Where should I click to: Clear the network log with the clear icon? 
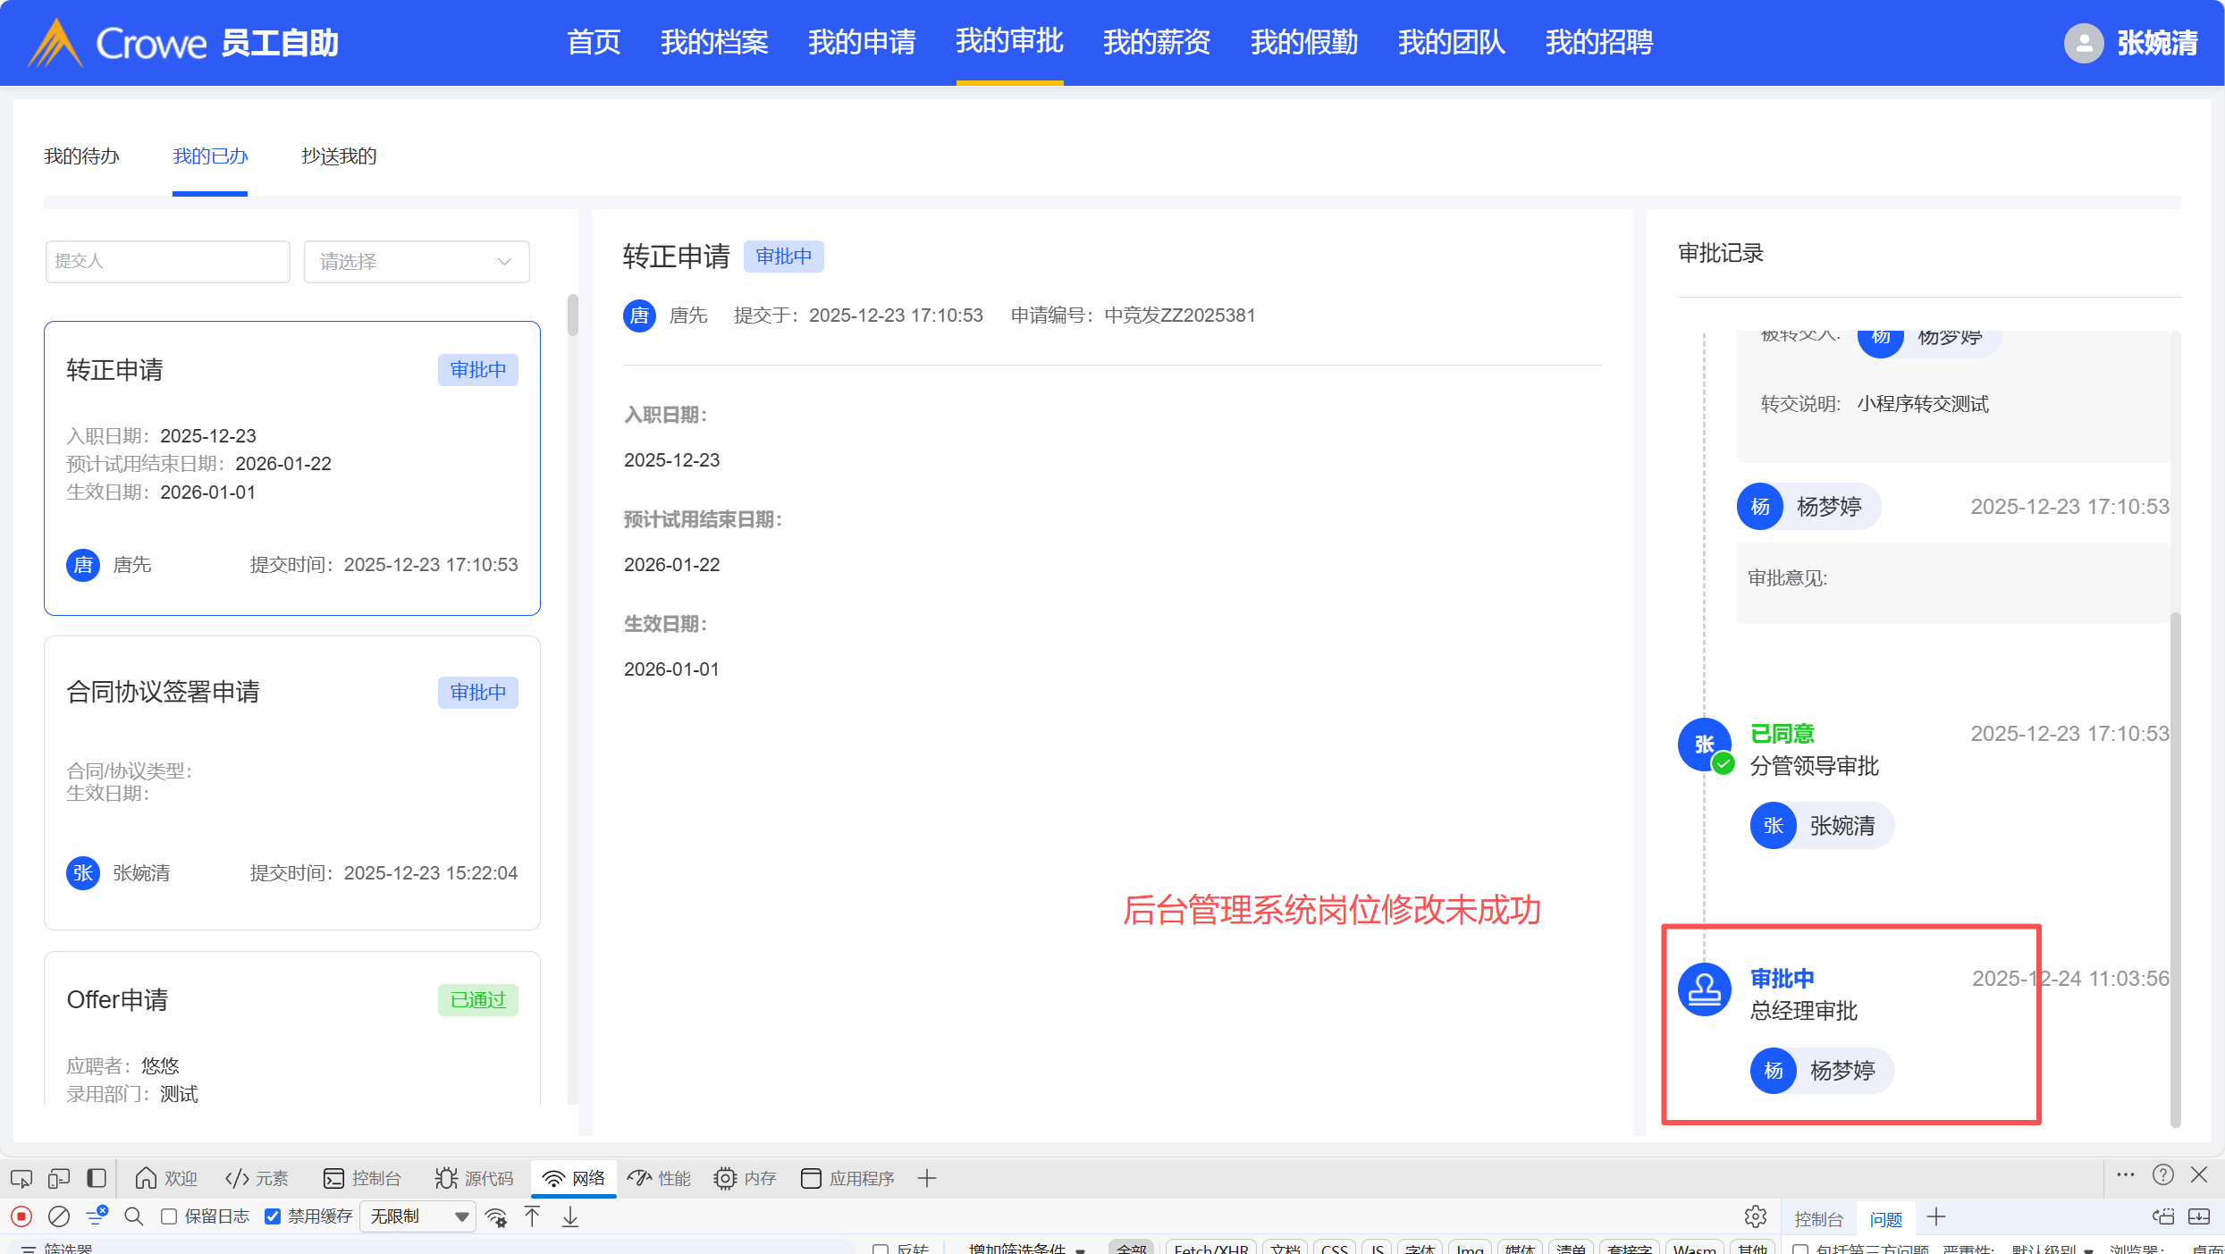[x=59, y=1216]
